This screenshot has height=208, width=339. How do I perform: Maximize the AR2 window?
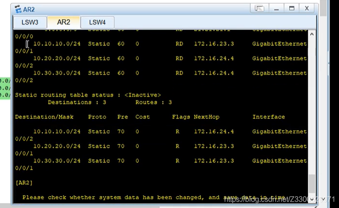click(292, 9)
